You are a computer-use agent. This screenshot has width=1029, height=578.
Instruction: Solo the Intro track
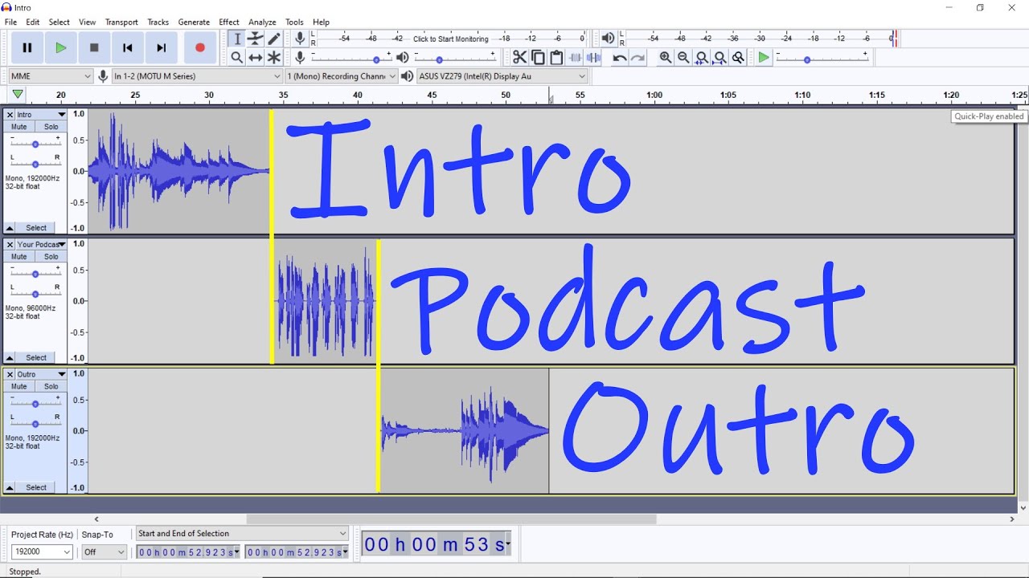tap(51, 127)
